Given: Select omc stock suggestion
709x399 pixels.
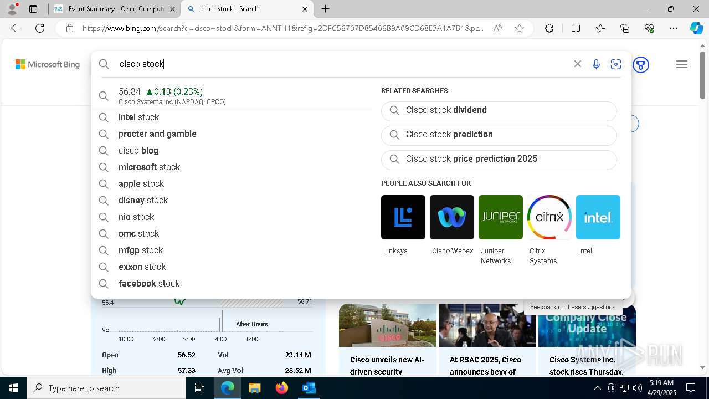Looking at the screenshot, I should (232, 234).
